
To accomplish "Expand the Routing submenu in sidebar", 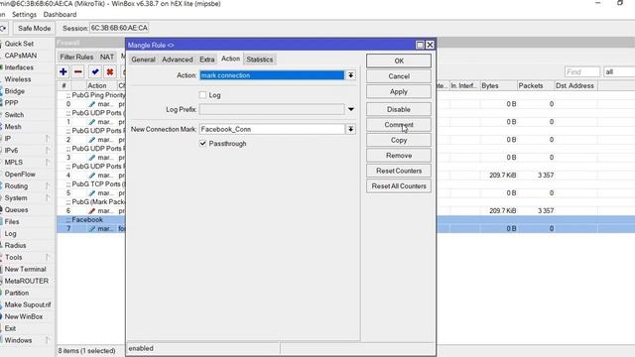I will point(48,186).
